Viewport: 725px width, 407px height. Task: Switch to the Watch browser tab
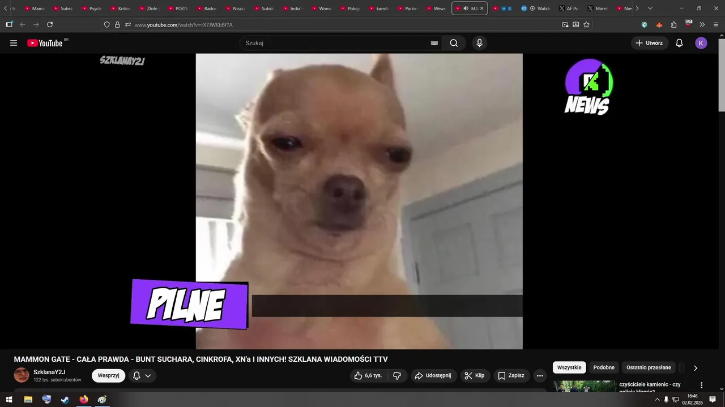click(x=536, y=8)
